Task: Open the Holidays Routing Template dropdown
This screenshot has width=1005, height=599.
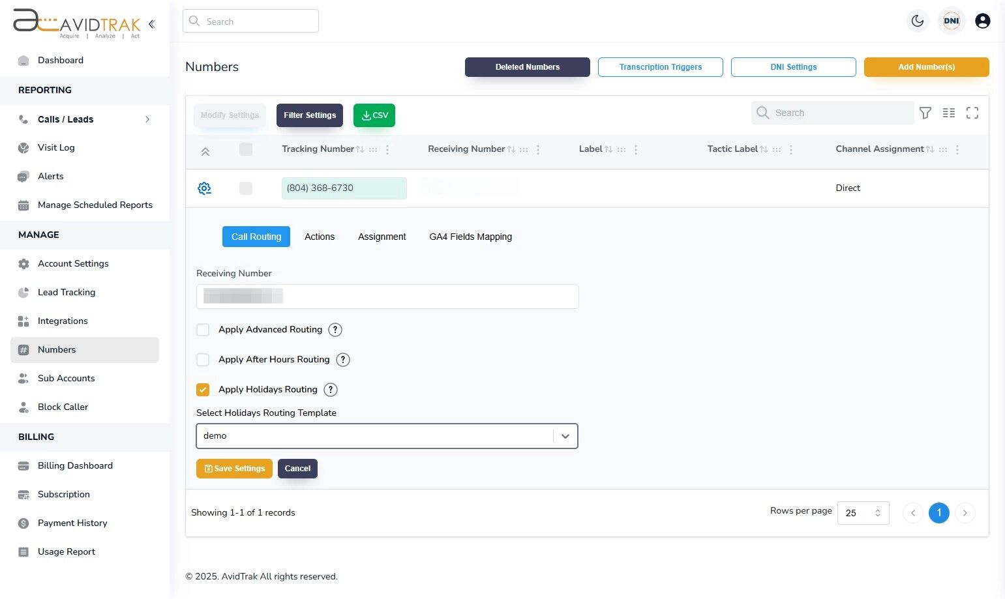Action: click(564, 435)
